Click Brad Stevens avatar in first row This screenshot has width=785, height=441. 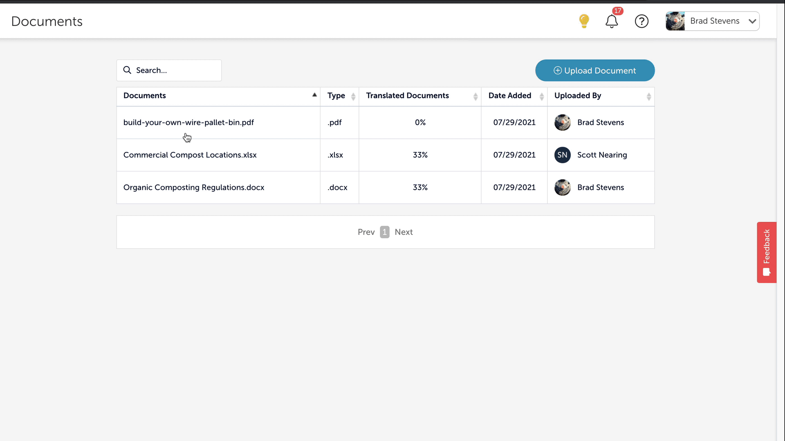tap(562, 122)
